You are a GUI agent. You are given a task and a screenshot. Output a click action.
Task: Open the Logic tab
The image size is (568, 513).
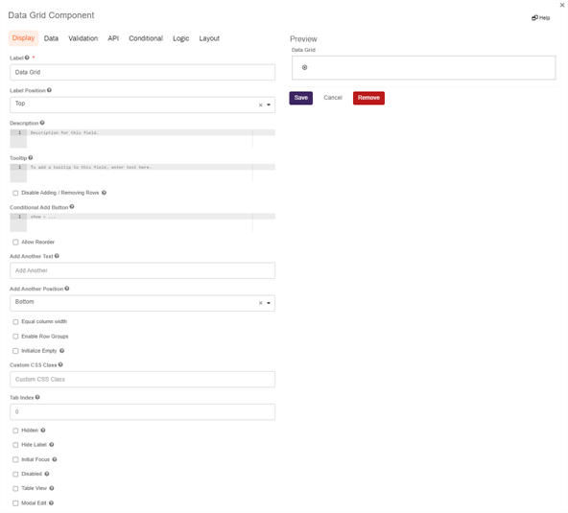click(180, 38)
